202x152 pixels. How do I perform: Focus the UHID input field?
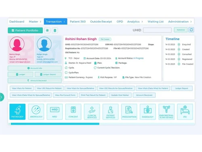157,30
